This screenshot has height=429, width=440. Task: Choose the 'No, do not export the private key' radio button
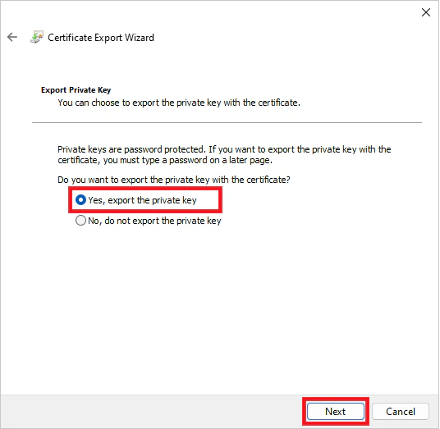coord(80,221)
